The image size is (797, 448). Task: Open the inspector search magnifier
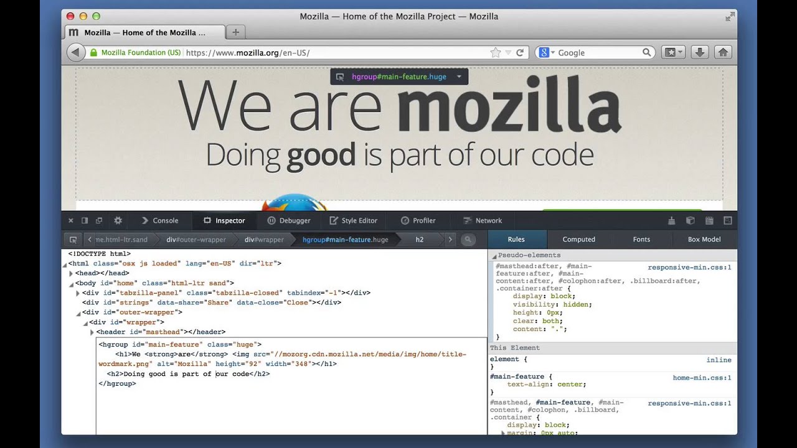[x=468, y=240]
